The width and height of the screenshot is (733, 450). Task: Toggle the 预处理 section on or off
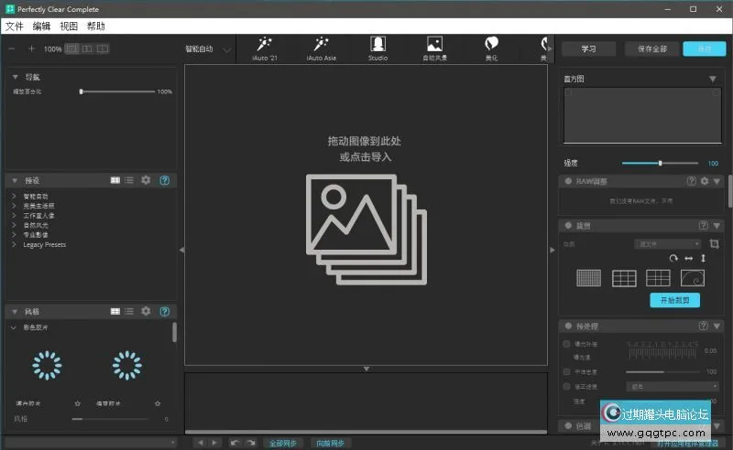coord(569,326)
